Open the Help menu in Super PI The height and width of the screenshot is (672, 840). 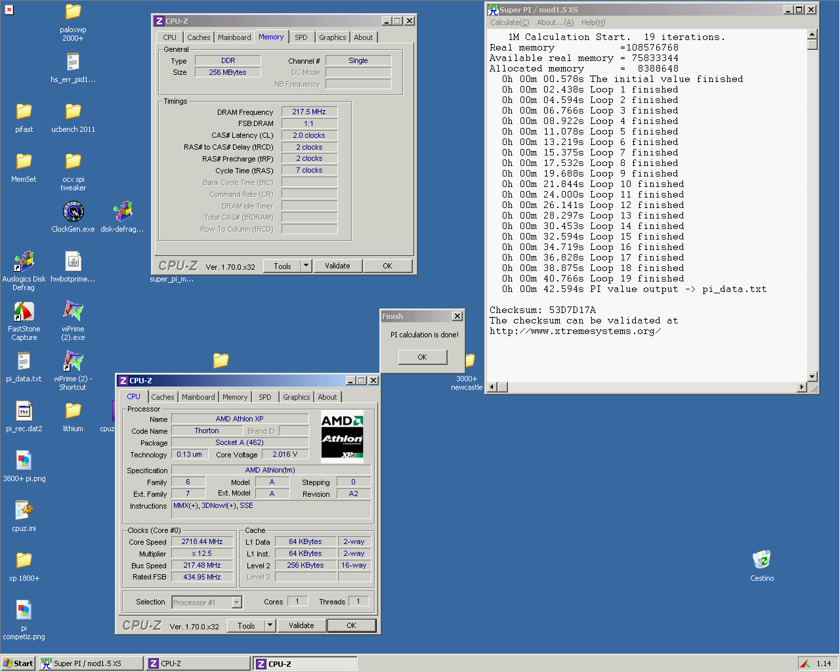click(x=593, y=22)
